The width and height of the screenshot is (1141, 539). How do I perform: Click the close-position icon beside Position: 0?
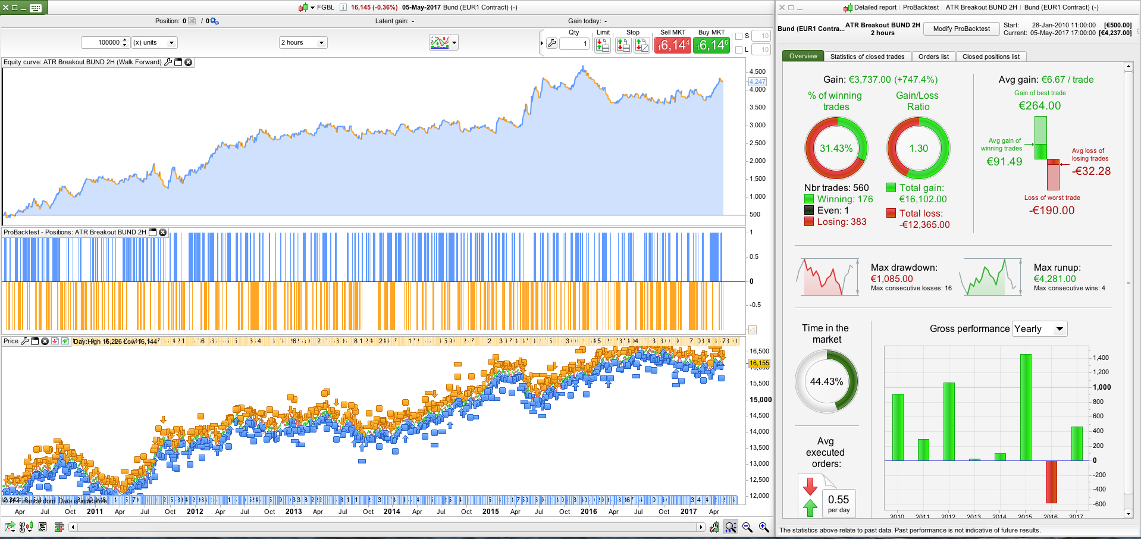[192, 21]
